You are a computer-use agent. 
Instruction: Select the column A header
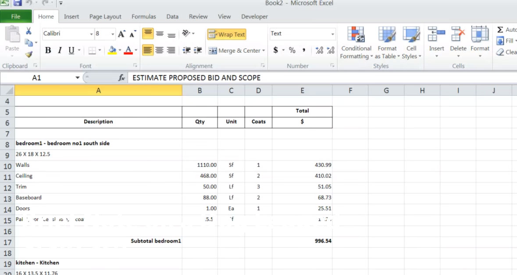[98, 90]
